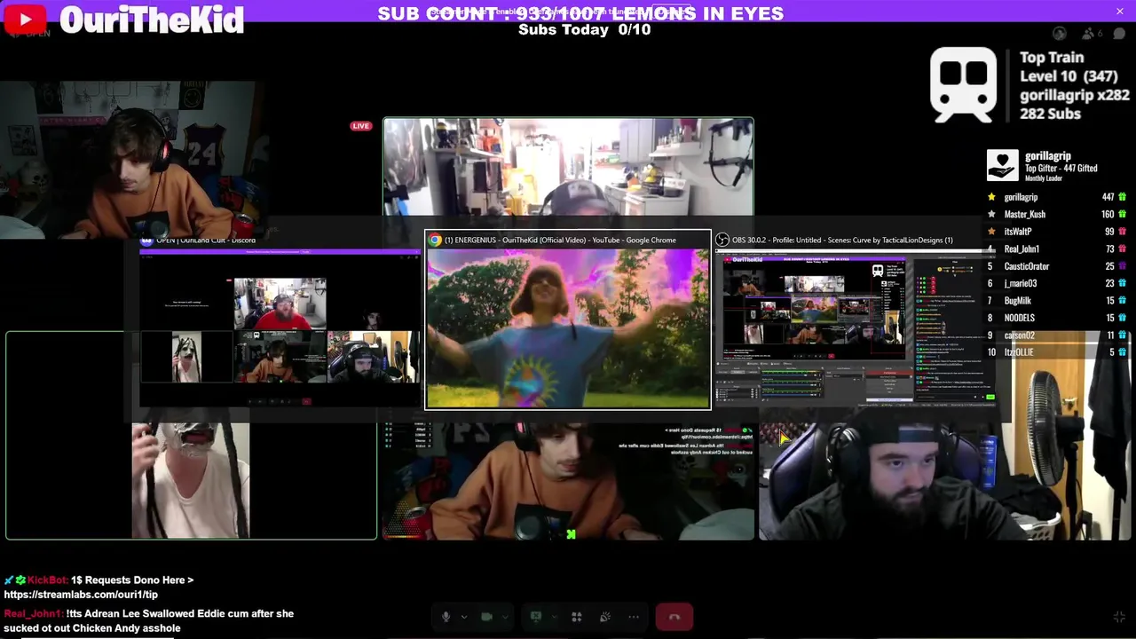Mute the microphone in Discord call controls
This screenshot has height=639, width=1136.
(x=446, y=617)
